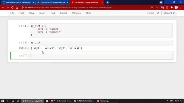Viewport: 184px width, 103px height.
Task: Click the browser forward arrow
Action: point(8,7)
